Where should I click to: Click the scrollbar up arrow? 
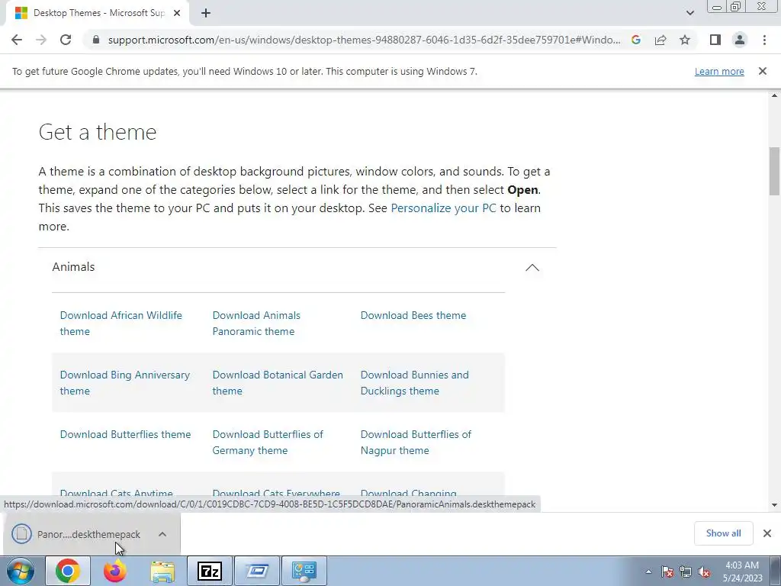(x=774, y=95)
